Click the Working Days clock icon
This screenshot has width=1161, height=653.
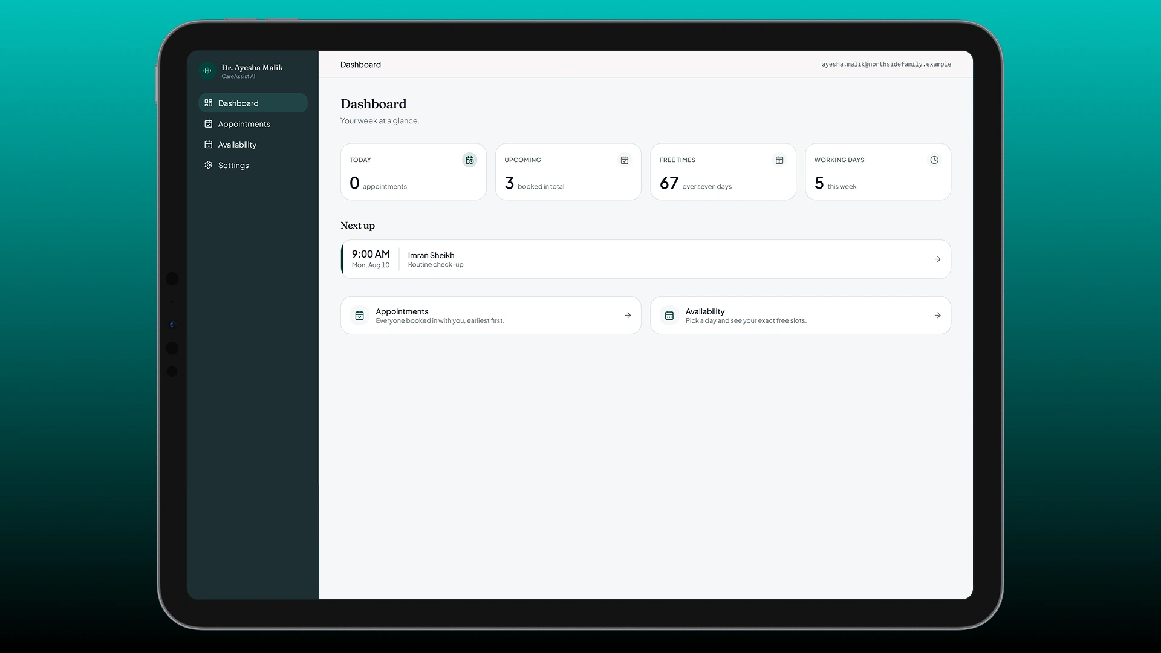tap(934, 160)
